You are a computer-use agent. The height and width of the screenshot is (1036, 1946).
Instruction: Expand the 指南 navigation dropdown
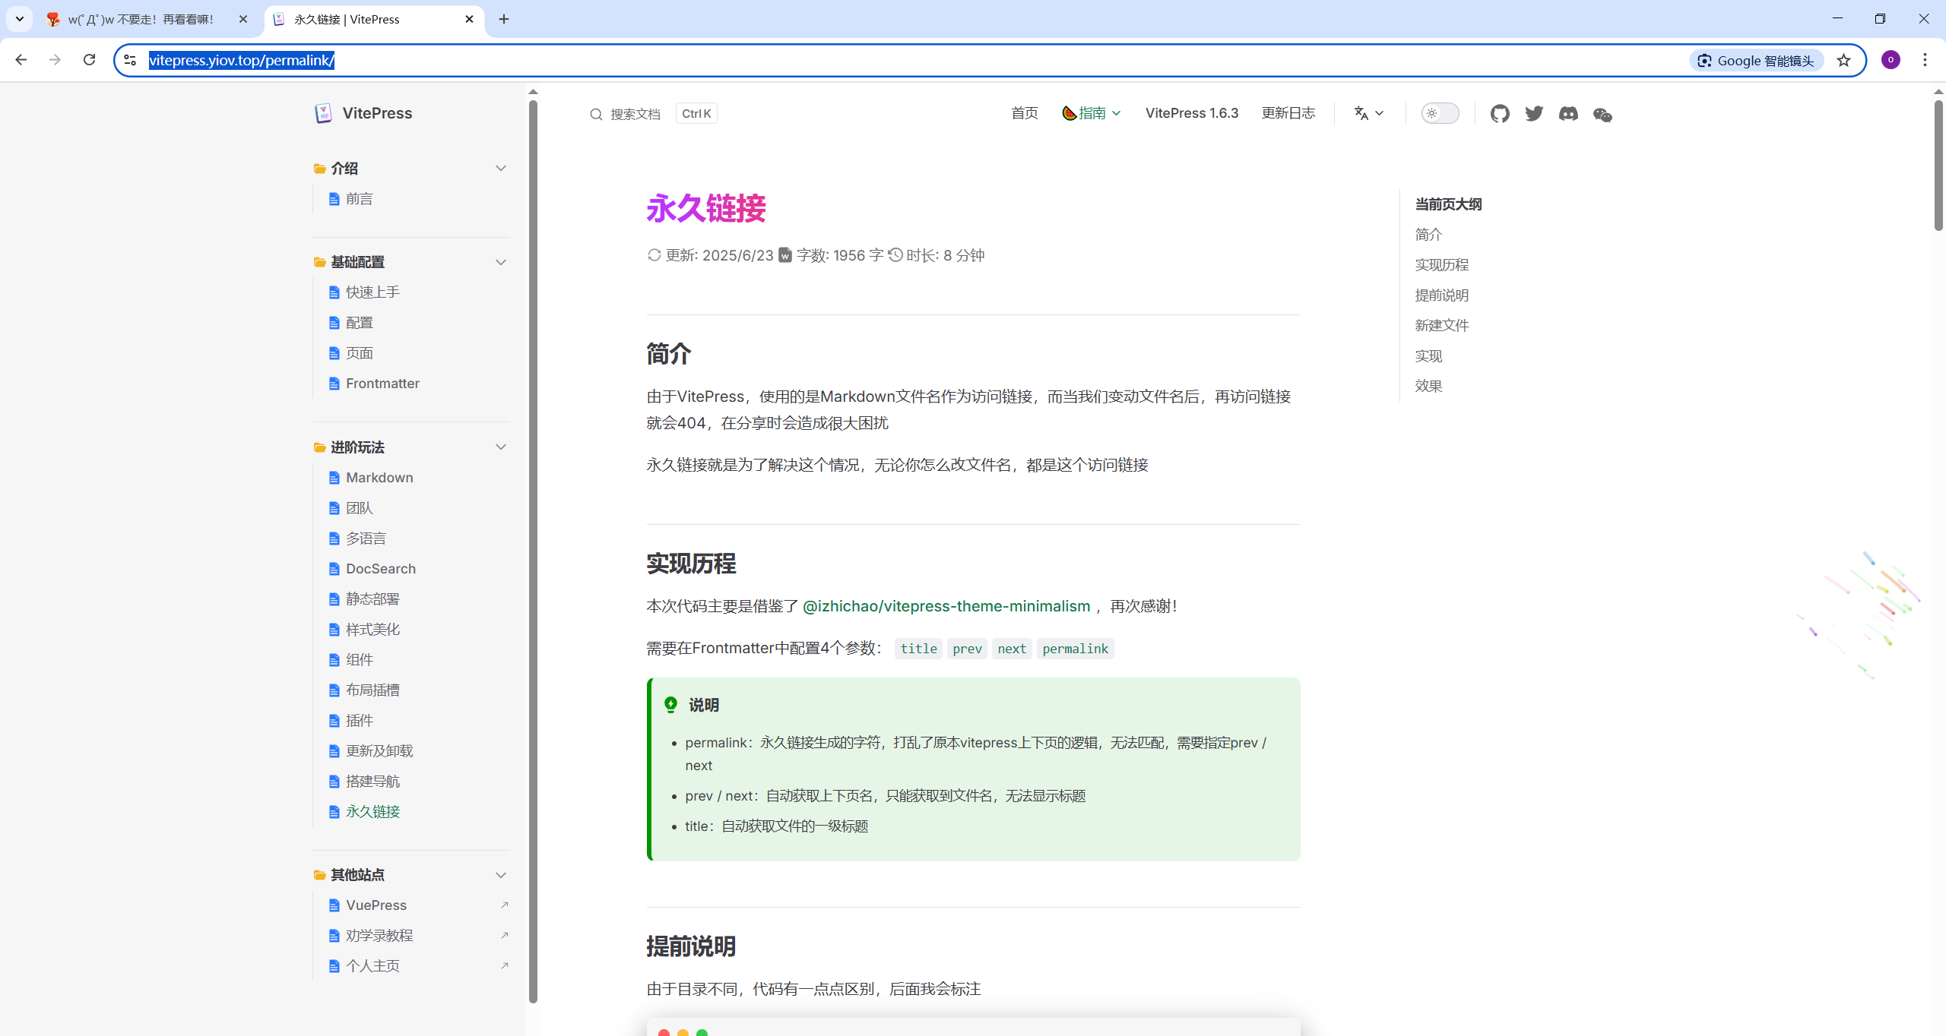pyautogui.click(x=1092, y=113)
